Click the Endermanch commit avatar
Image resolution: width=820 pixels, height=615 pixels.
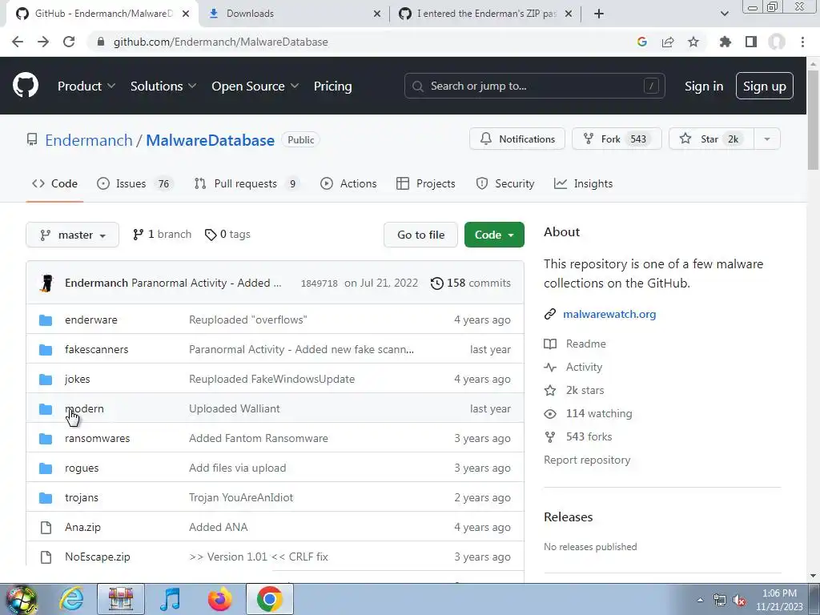click(x=47, y=283)
